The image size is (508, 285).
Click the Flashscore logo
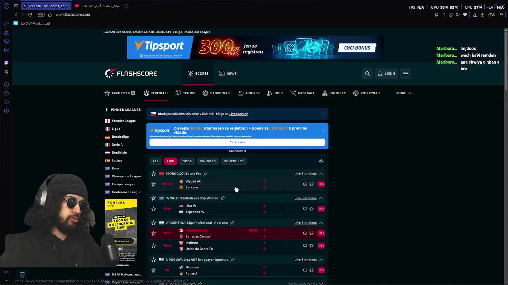[x=131, y=74]
